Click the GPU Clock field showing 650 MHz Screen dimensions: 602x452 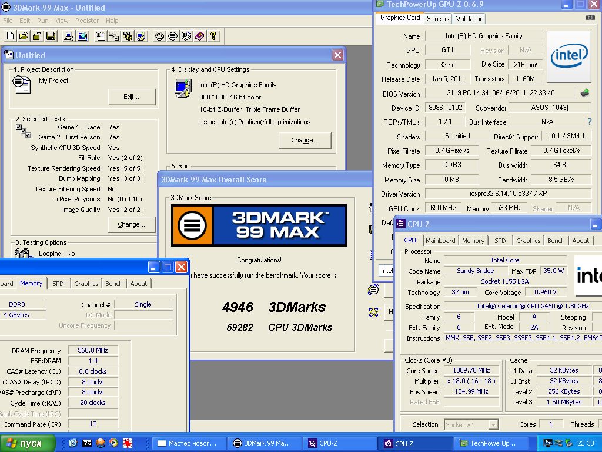[x=443, y=208]
